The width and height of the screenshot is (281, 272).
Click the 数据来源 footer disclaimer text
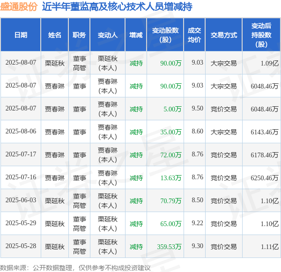click(76, 267)
